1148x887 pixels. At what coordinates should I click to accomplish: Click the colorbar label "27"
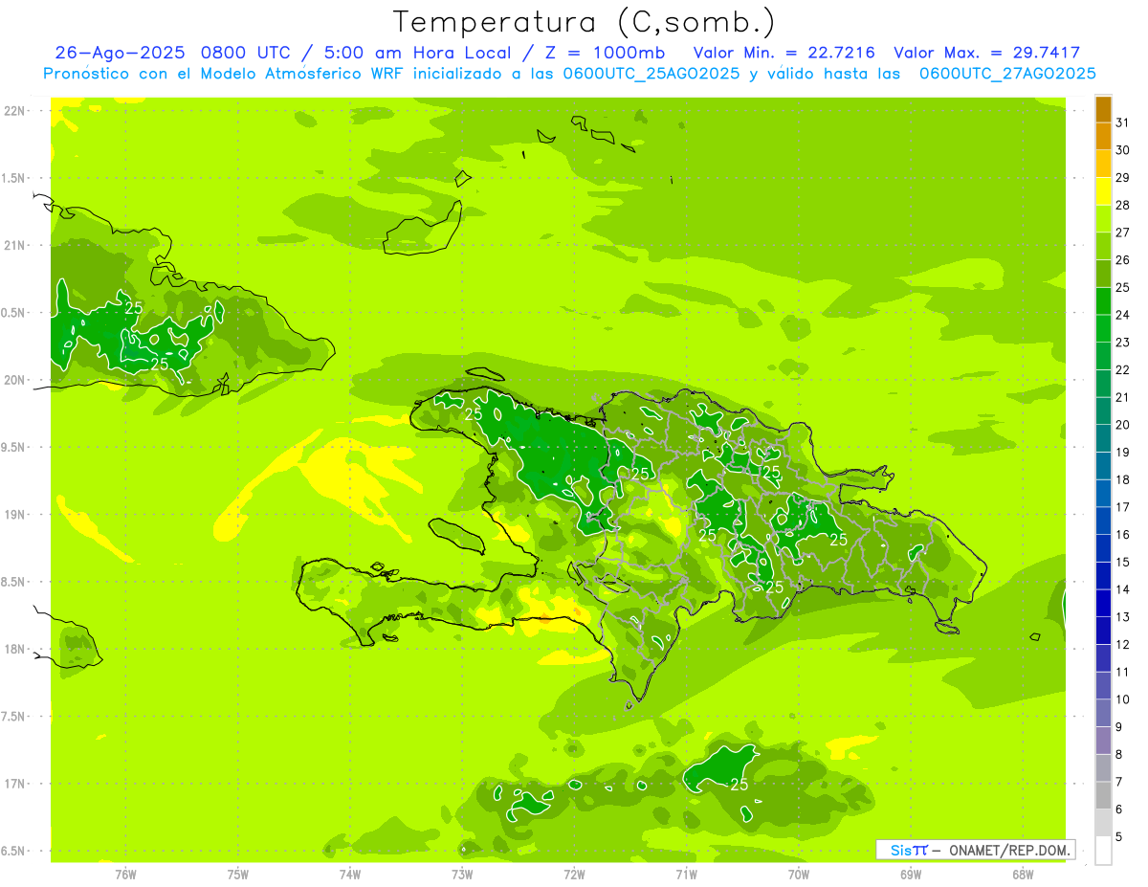pyautogui.click(x=1122, y=233)
